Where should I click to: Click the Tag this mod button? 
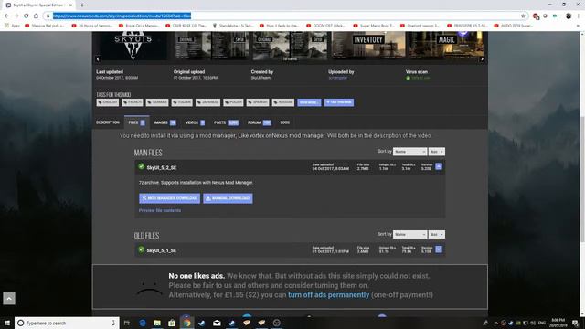(339, 102)
